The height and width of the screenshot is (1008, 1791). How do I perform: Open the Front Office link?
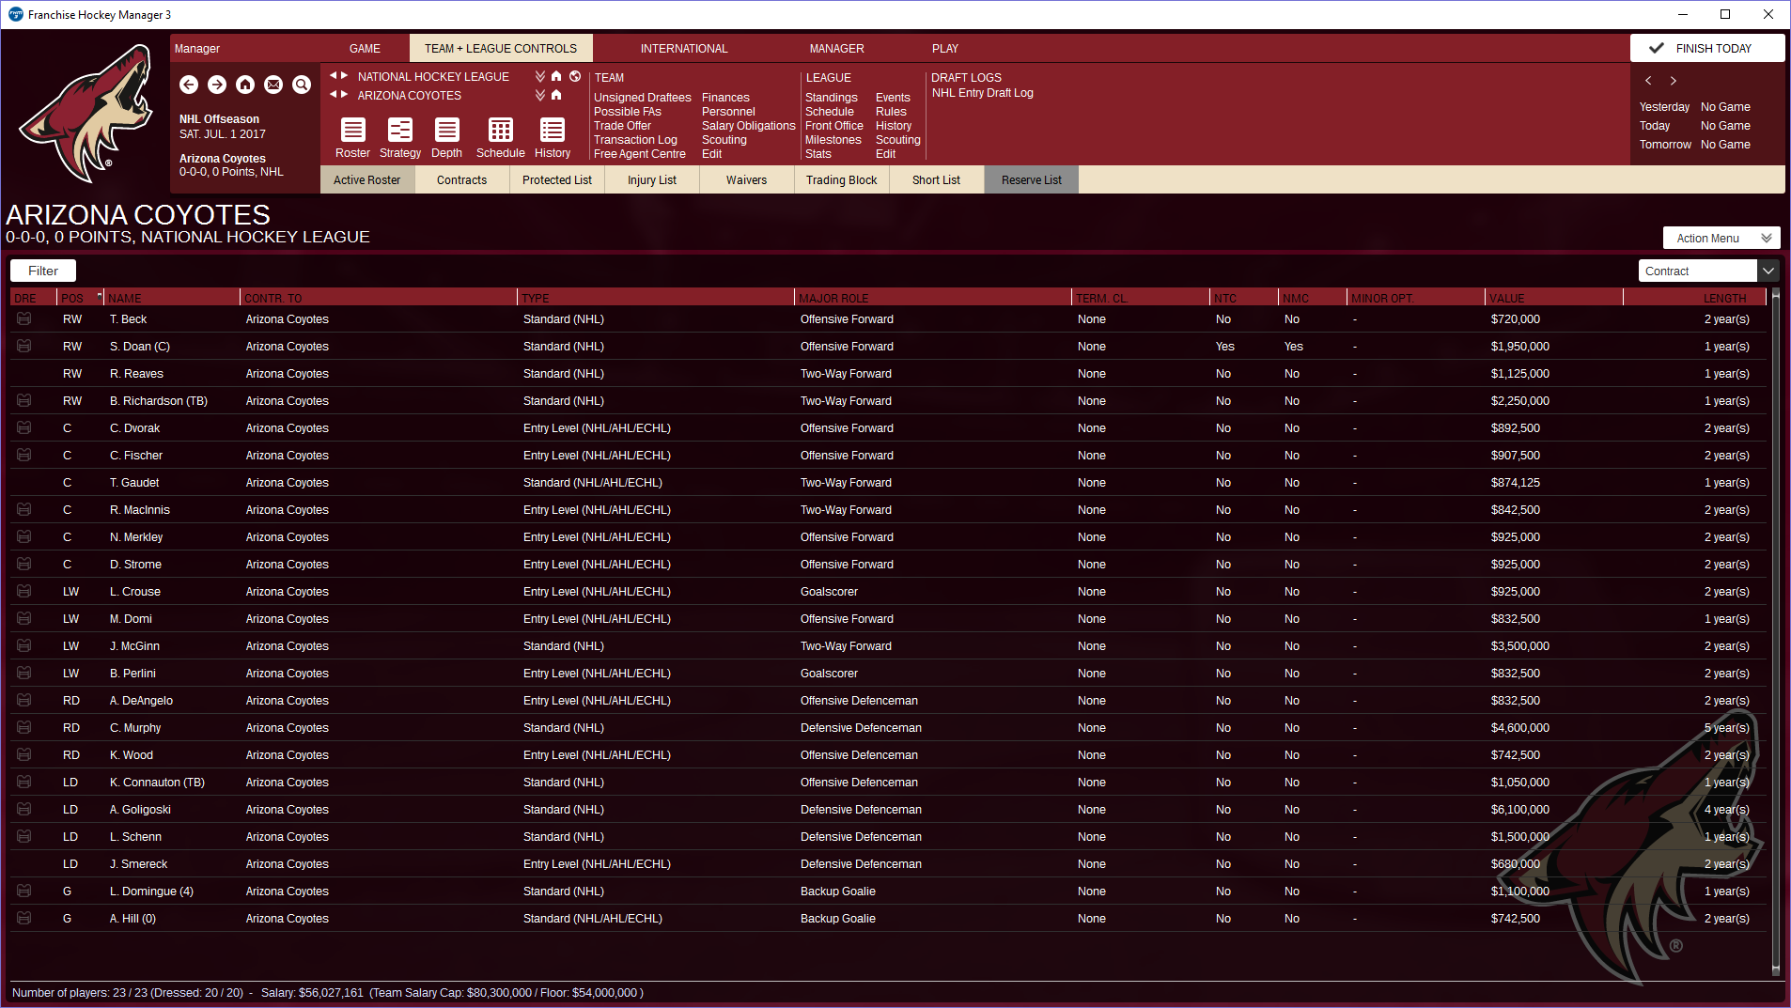point(834,126)
